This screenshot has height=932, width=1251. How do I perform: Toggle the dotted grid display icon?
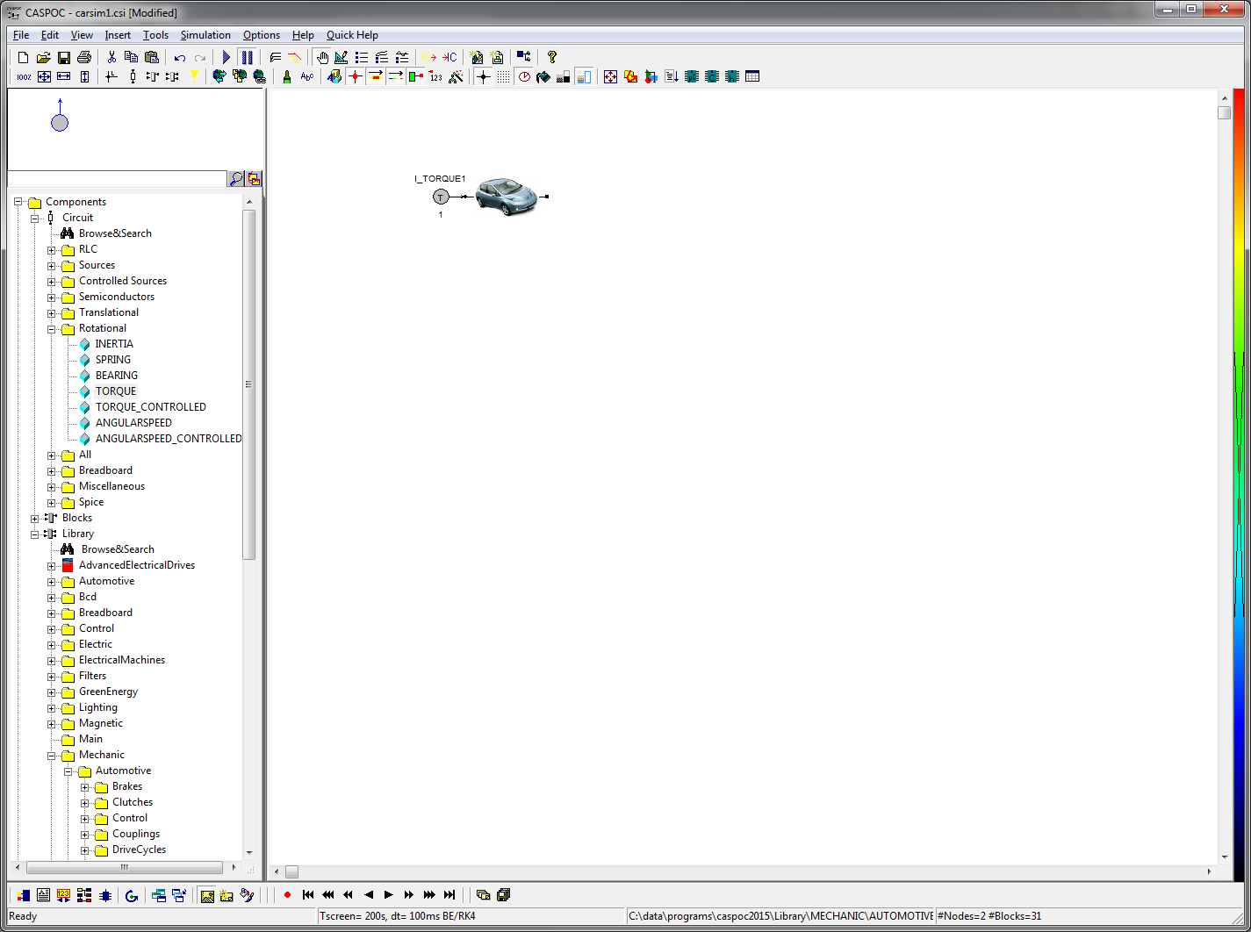point(503,77)
